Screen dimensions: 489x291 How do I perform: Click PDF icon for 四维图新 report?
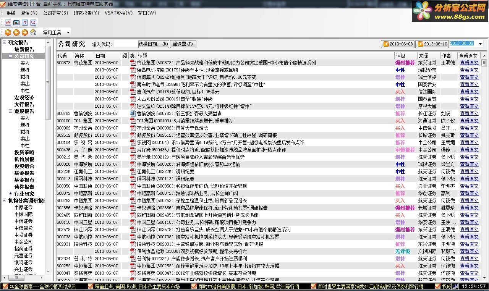tap(133, 215)
